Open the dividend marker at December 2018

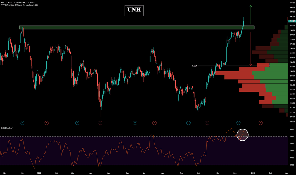point(22,123)
